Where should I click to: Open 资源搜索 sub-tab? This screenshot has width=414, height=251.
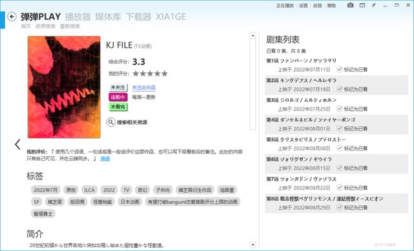tap(45, 26)
